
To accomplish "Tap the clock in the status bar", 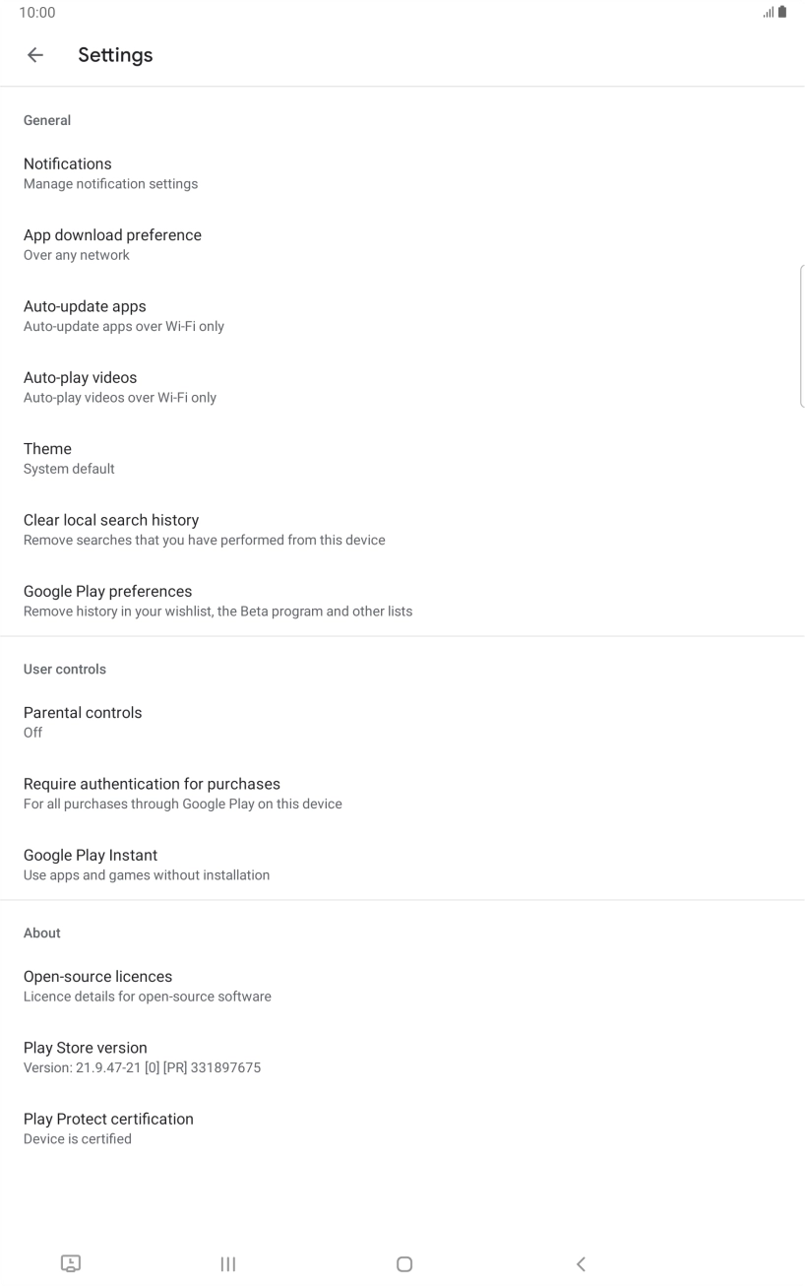I will [37, 13].
